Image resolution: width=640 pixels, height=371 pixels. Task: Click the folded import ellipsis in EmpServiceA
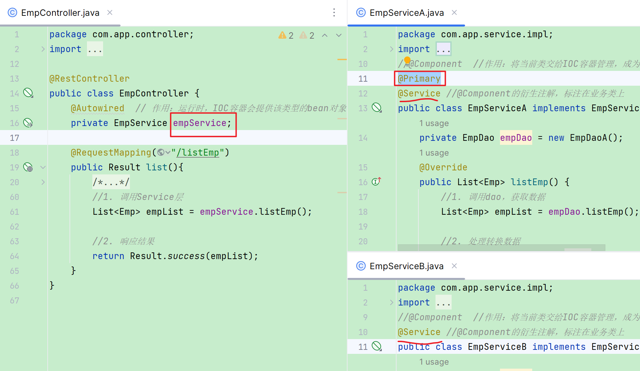click(x=444, y=49)
